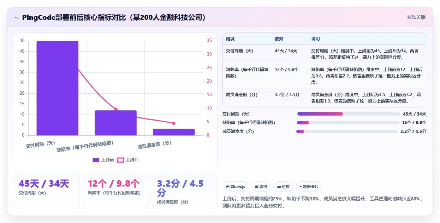
Task: Click the 交付周期（天）table row label
Action: click(240, 51)
